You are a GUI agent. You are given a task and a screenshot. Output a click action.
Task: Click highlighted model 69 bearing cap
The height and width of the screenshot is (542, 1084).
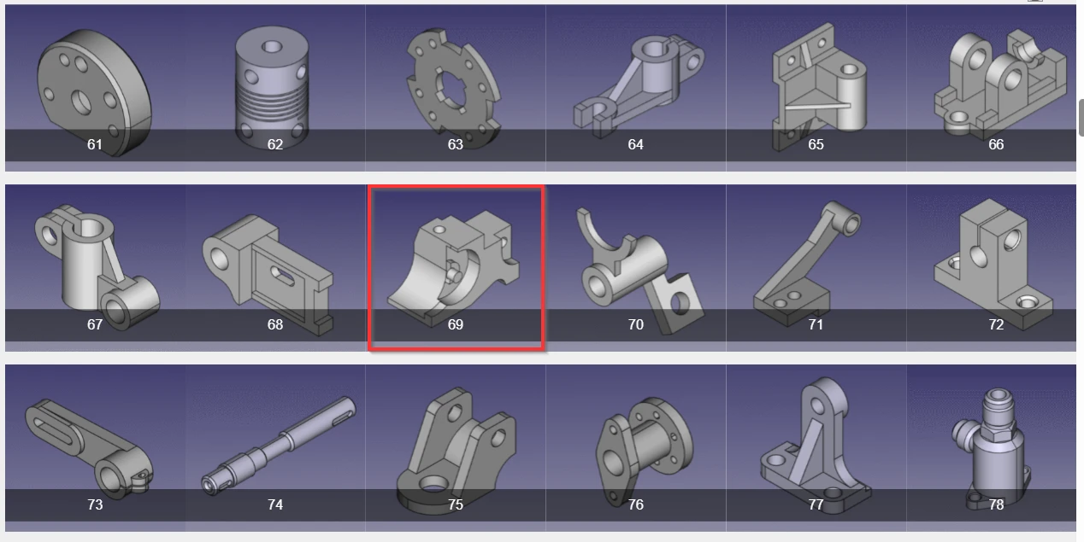(x=456, y=267)
